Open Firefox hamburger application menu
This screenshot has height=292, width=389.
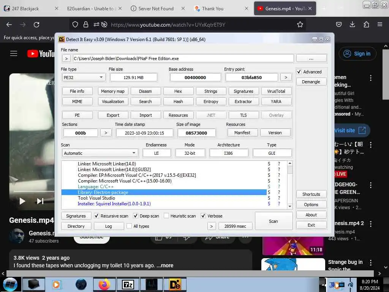380,25
